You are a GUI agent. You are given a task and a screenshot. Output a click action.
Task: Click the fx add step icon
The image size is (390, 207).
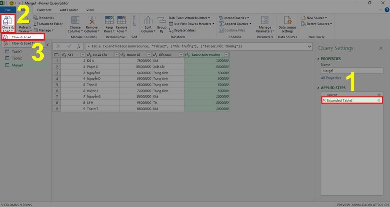[x=78, y=46]
